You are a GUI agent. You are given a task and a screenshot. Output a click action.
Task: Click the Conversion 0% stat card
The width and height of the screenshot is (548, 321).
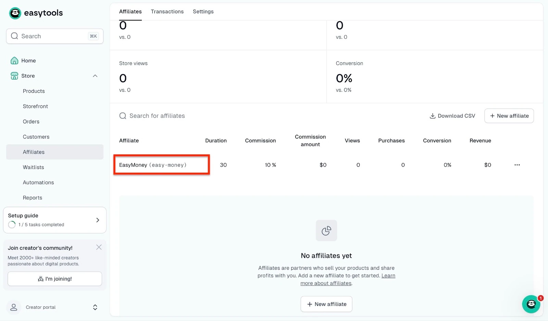click(x=435, y=77)
